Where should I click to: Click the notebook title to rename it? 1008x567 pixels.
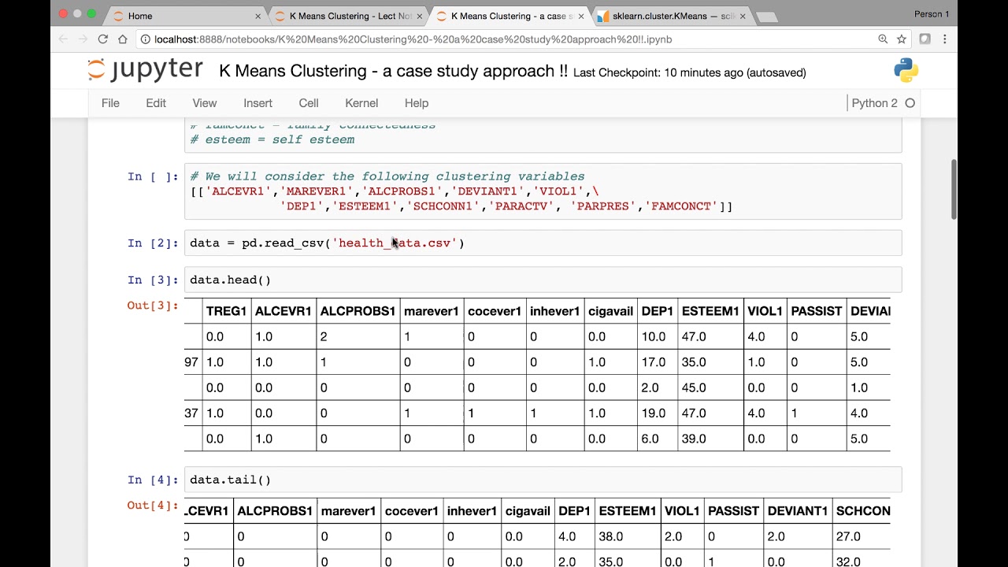[x=393, y=71]
